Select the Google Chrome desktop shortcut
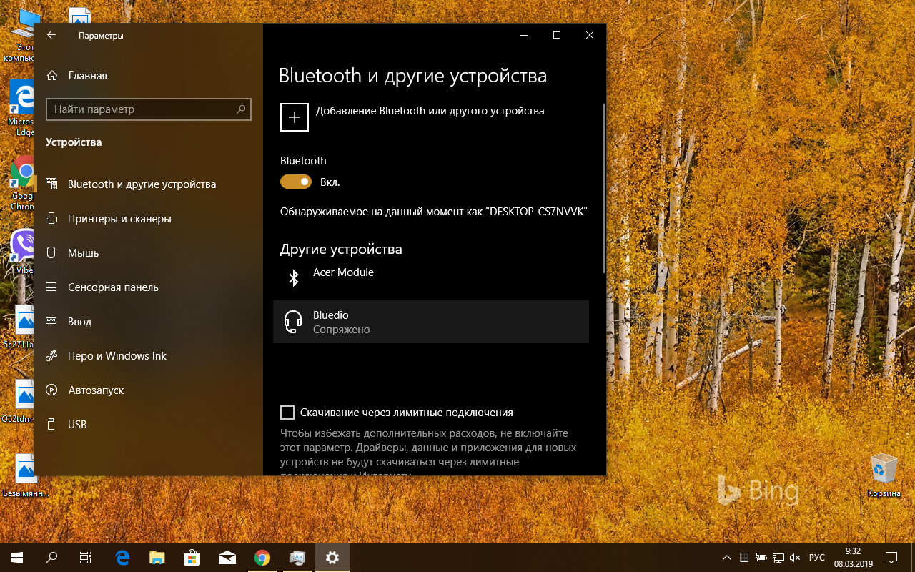 click(23, 182)
